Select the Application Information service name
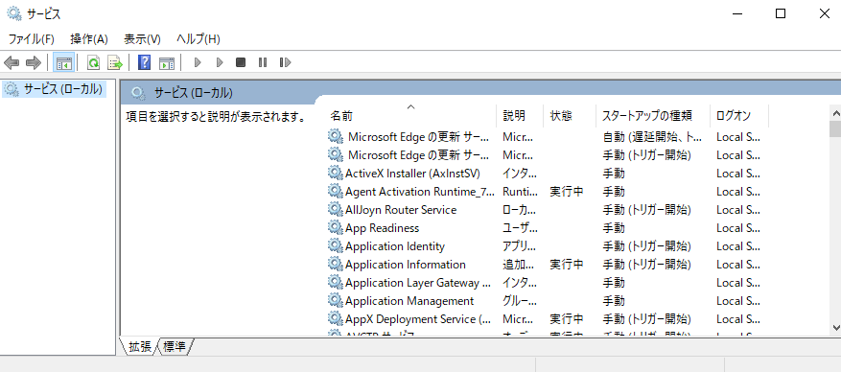The image size is (841, 372). pos(406,265)
